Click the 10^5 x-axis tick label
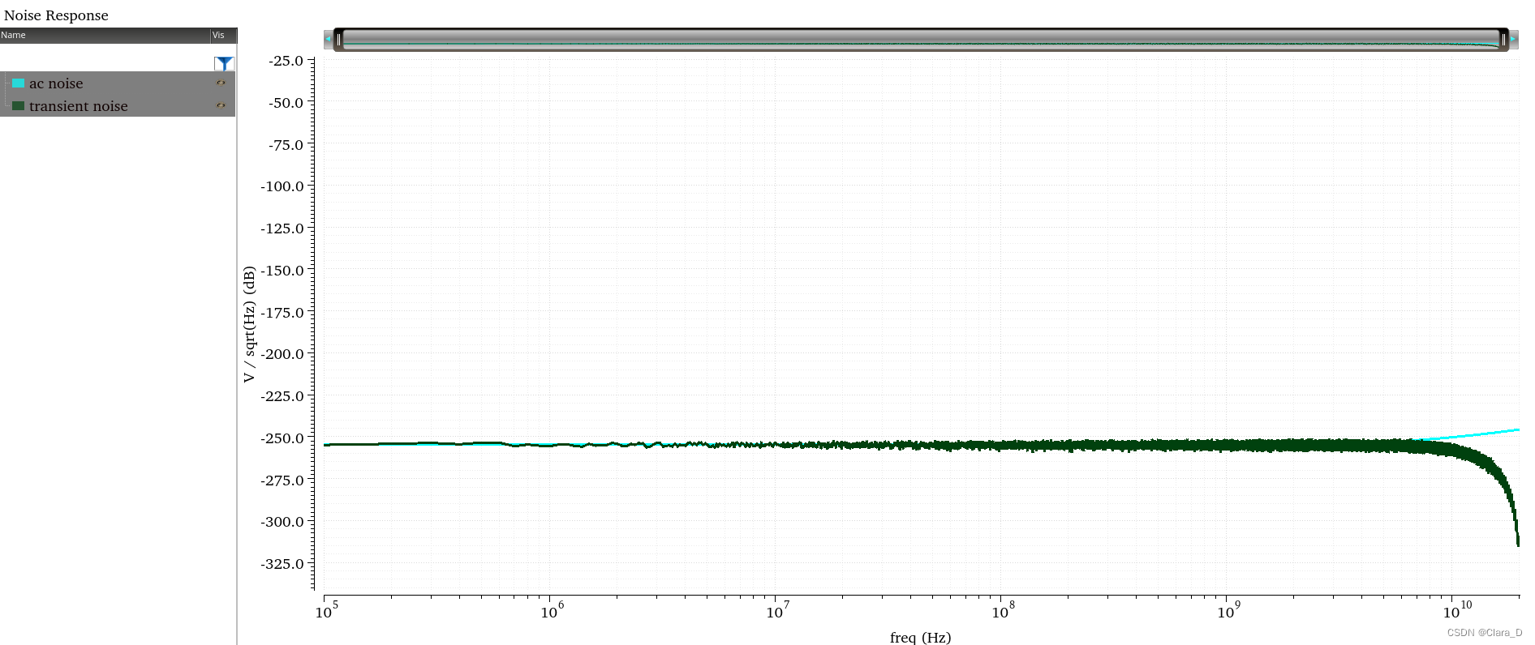1535x645 pixels. coord(327,611)
